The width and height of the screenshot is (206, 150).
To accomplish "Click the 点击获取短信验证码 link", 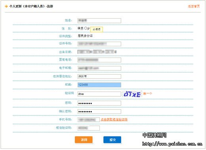I will (x=114, y=120).
